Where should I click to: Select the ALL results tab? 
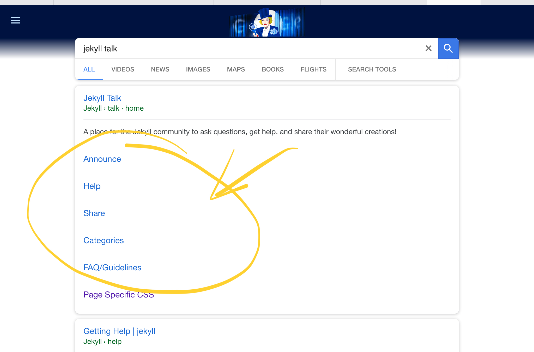[x=89, y=69]
